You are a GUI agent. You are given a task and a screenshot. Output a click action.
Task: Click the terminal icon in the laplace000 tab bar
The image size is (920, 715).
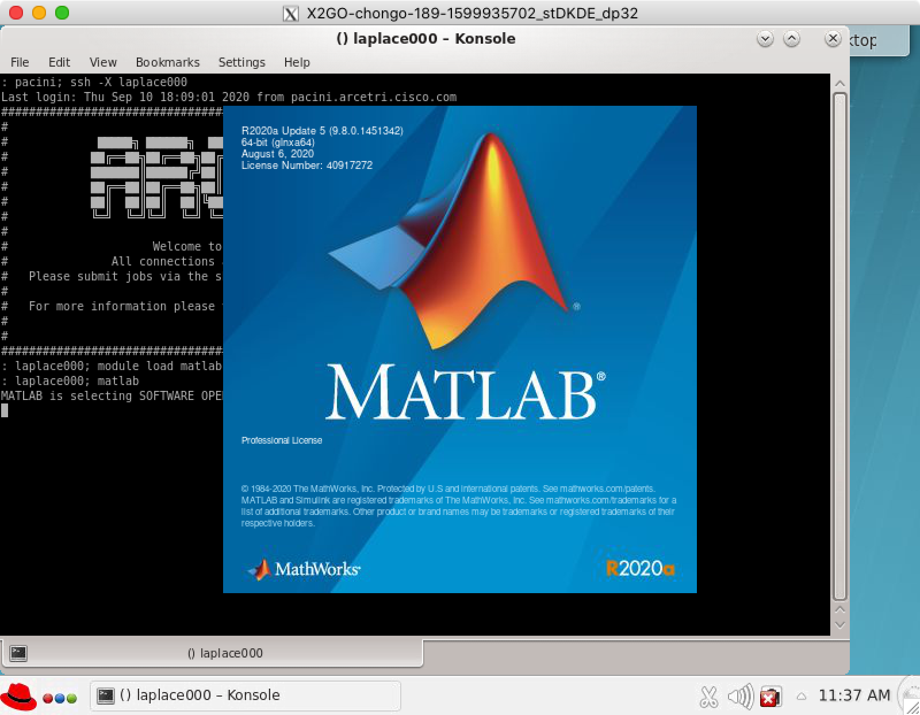pos(18,653)
